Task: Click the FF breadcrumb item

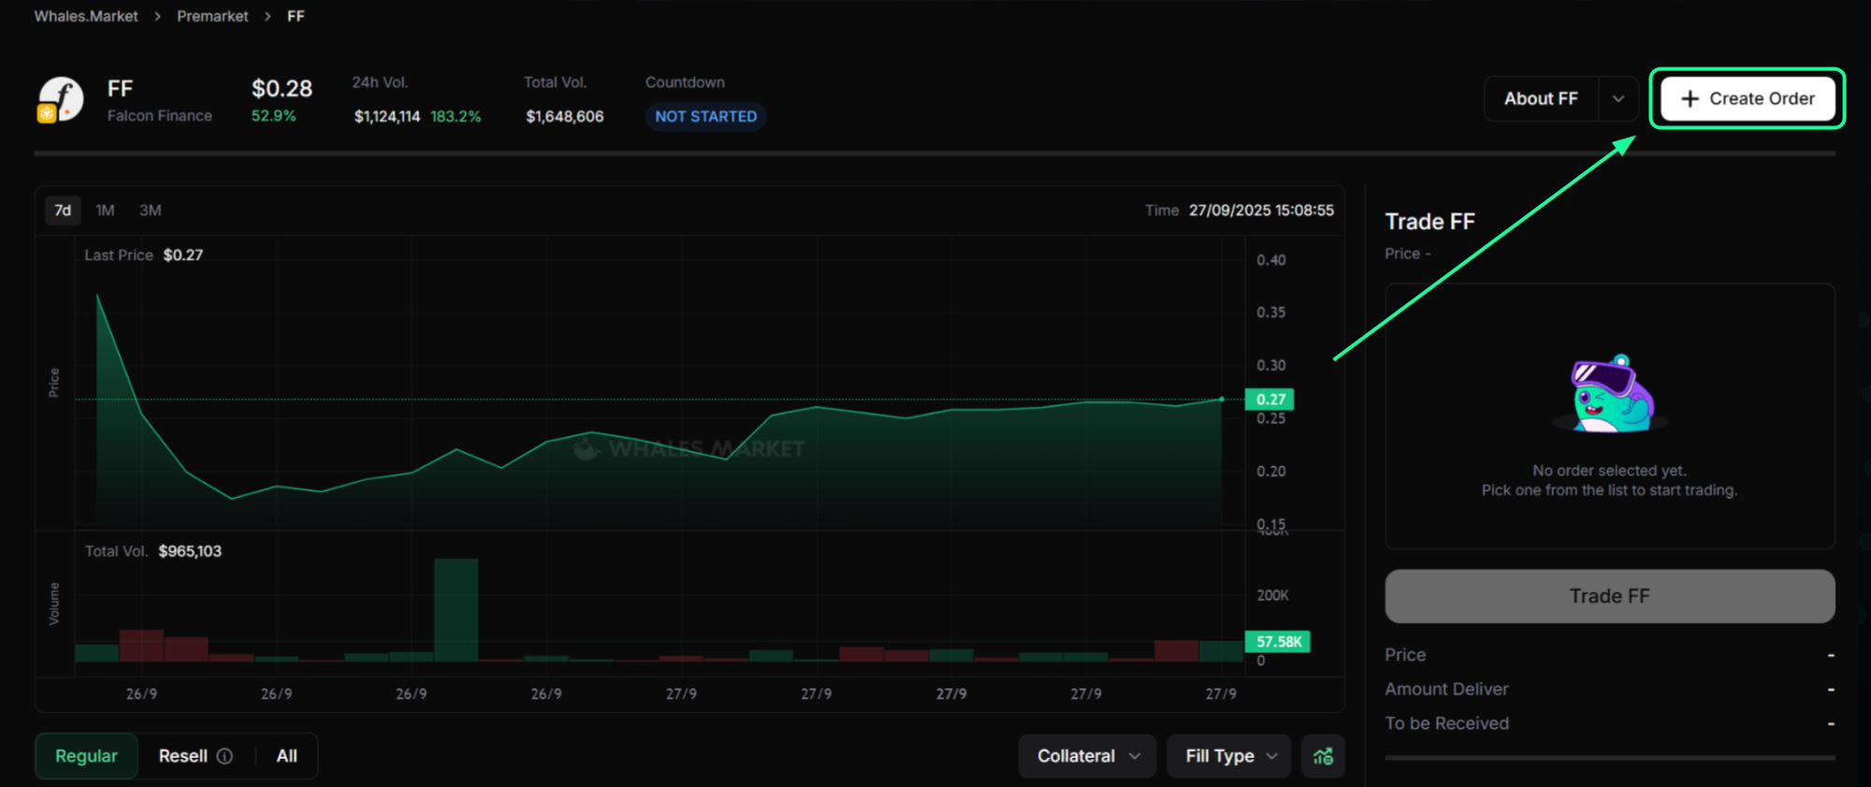Action: (296, 16)
